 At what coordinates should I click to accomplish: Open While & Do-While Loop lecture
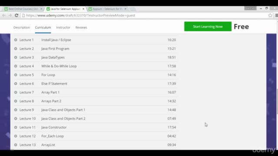point(59,66)
